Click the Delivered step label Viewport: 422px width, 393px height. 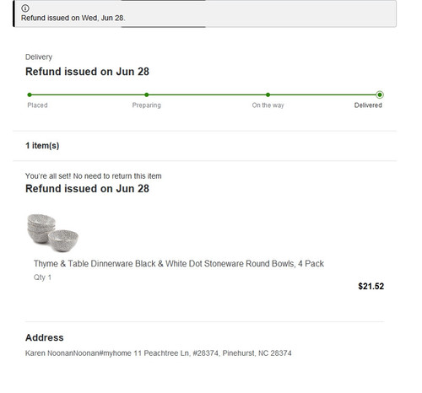tap(368, 105)
